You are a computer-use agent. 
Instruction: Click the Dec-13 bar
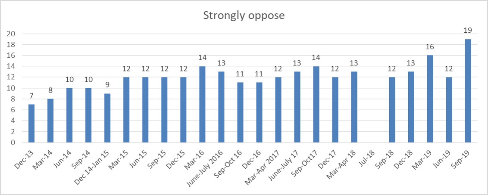31,123
